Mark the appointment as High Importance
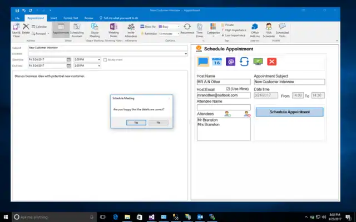The width and height of the screenshot is (356, 222). [x=234, y=30]
